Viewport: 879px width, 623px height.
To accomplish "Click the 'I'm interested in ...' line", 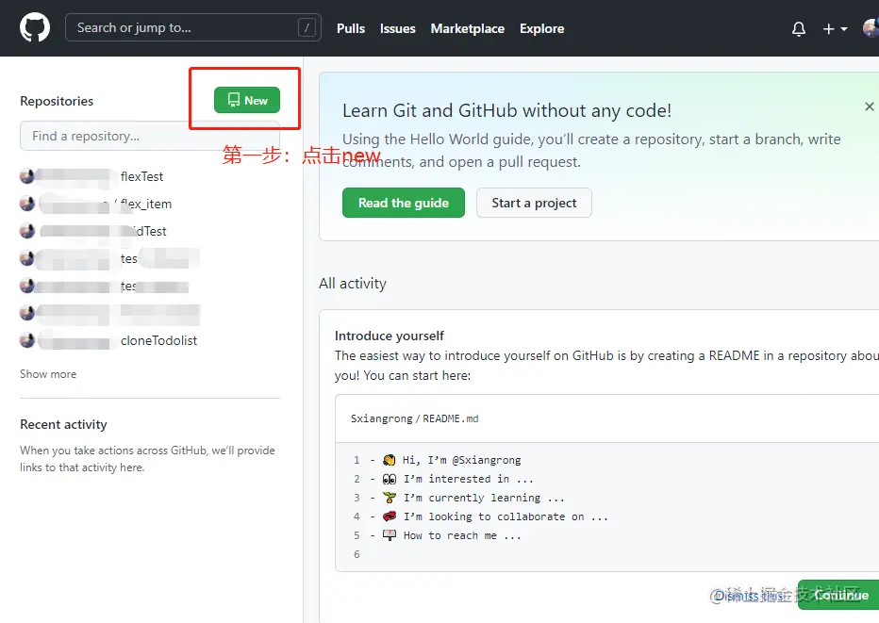I will click(468, 479).
